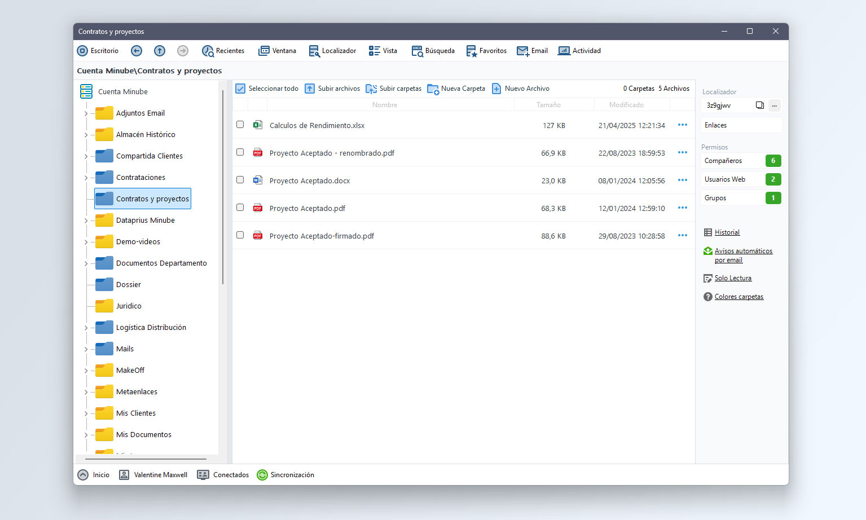This screenshot has width=866, height=520.
Task: Click the Solo Lectura link
Action: click(733, 278)
